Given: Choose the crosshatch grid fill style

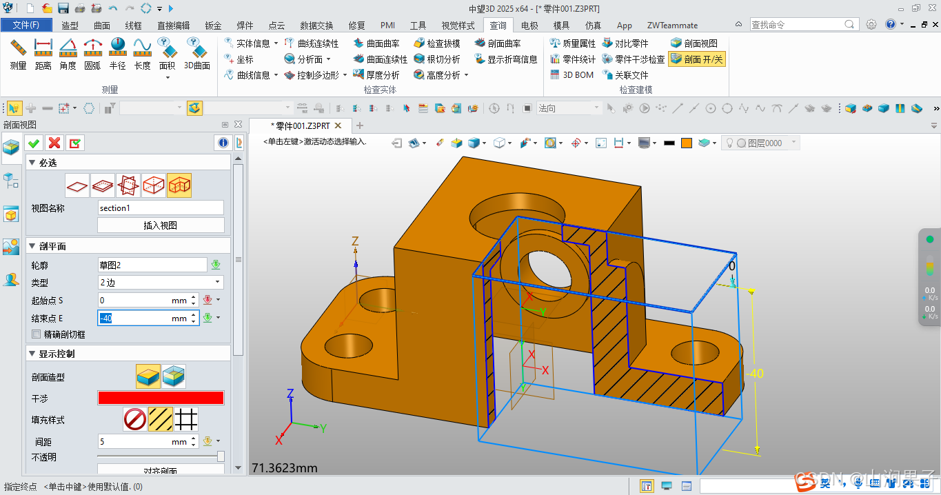Looking at the screenshot, I should (186, 418).
